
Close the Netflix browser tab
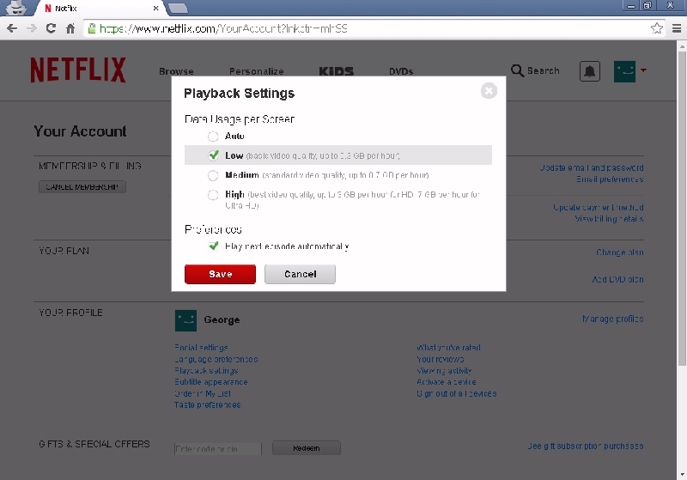pos(155,9)
